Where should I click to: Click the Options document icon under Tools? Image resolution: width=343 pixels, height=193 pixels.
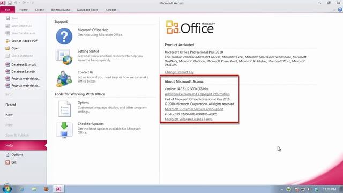64,109
